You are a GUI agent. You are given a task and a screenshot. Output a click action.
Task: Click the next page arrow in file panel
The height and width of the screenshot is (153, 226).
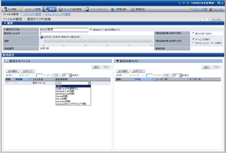(30, 75)
